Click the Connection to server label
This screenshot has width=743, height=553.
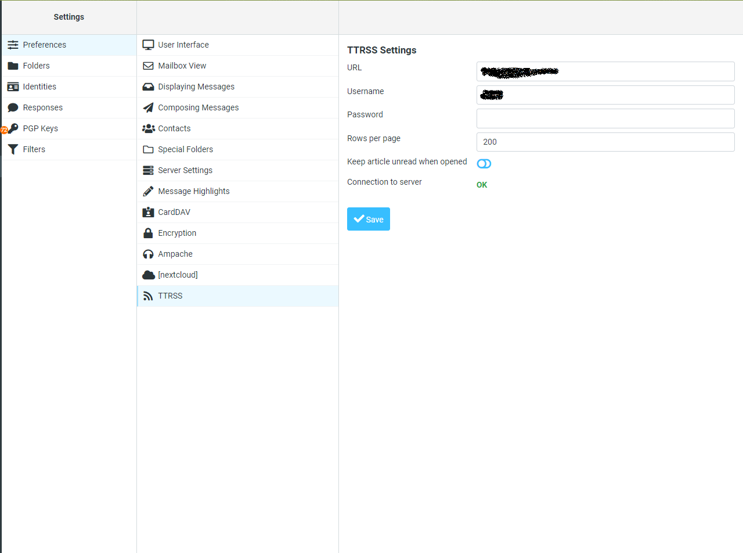(x=384, y=182)
